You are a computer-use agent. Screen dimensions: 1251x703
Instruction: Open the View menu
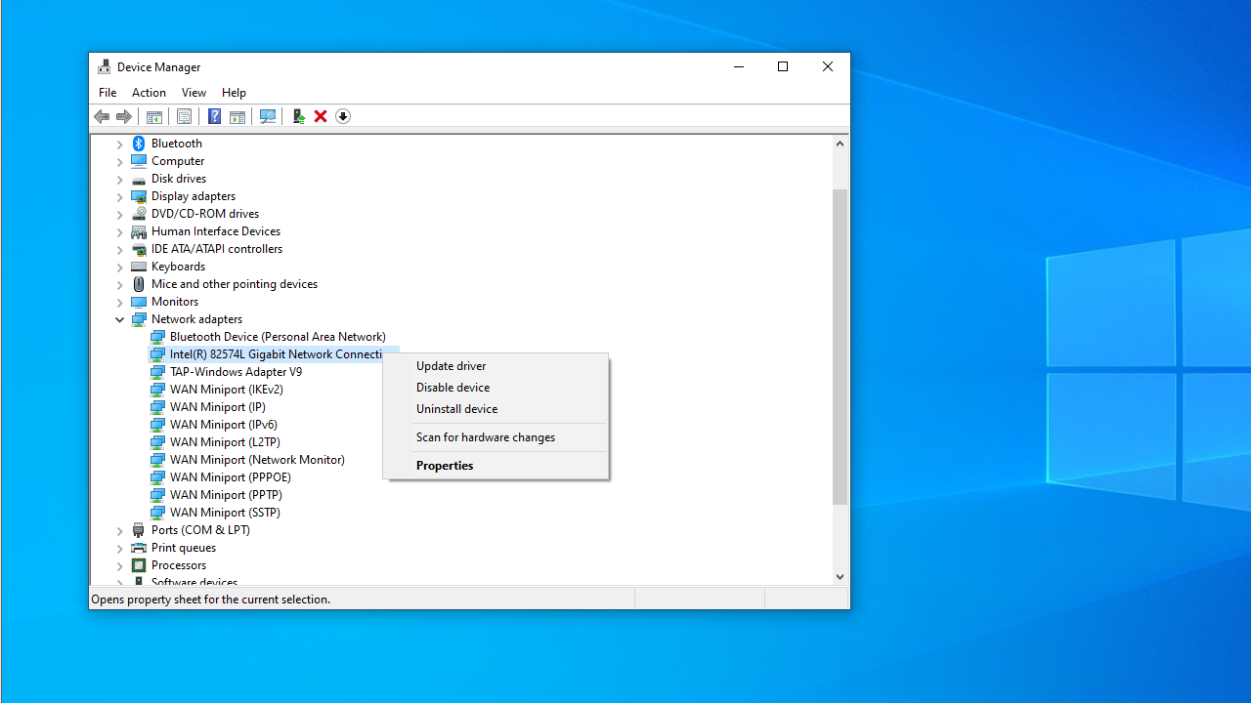click(x=194, y=93)
